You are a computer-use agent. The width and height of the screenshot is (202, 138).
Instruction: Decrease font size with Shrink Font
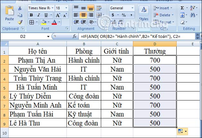(x=65, y=15)
